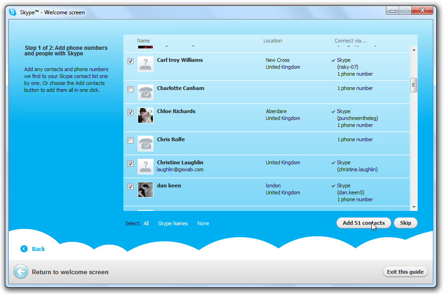Click Chris Rolfe's 1 phone number
Viewport: 444px width, 294px height.
[x=355, y=139]
